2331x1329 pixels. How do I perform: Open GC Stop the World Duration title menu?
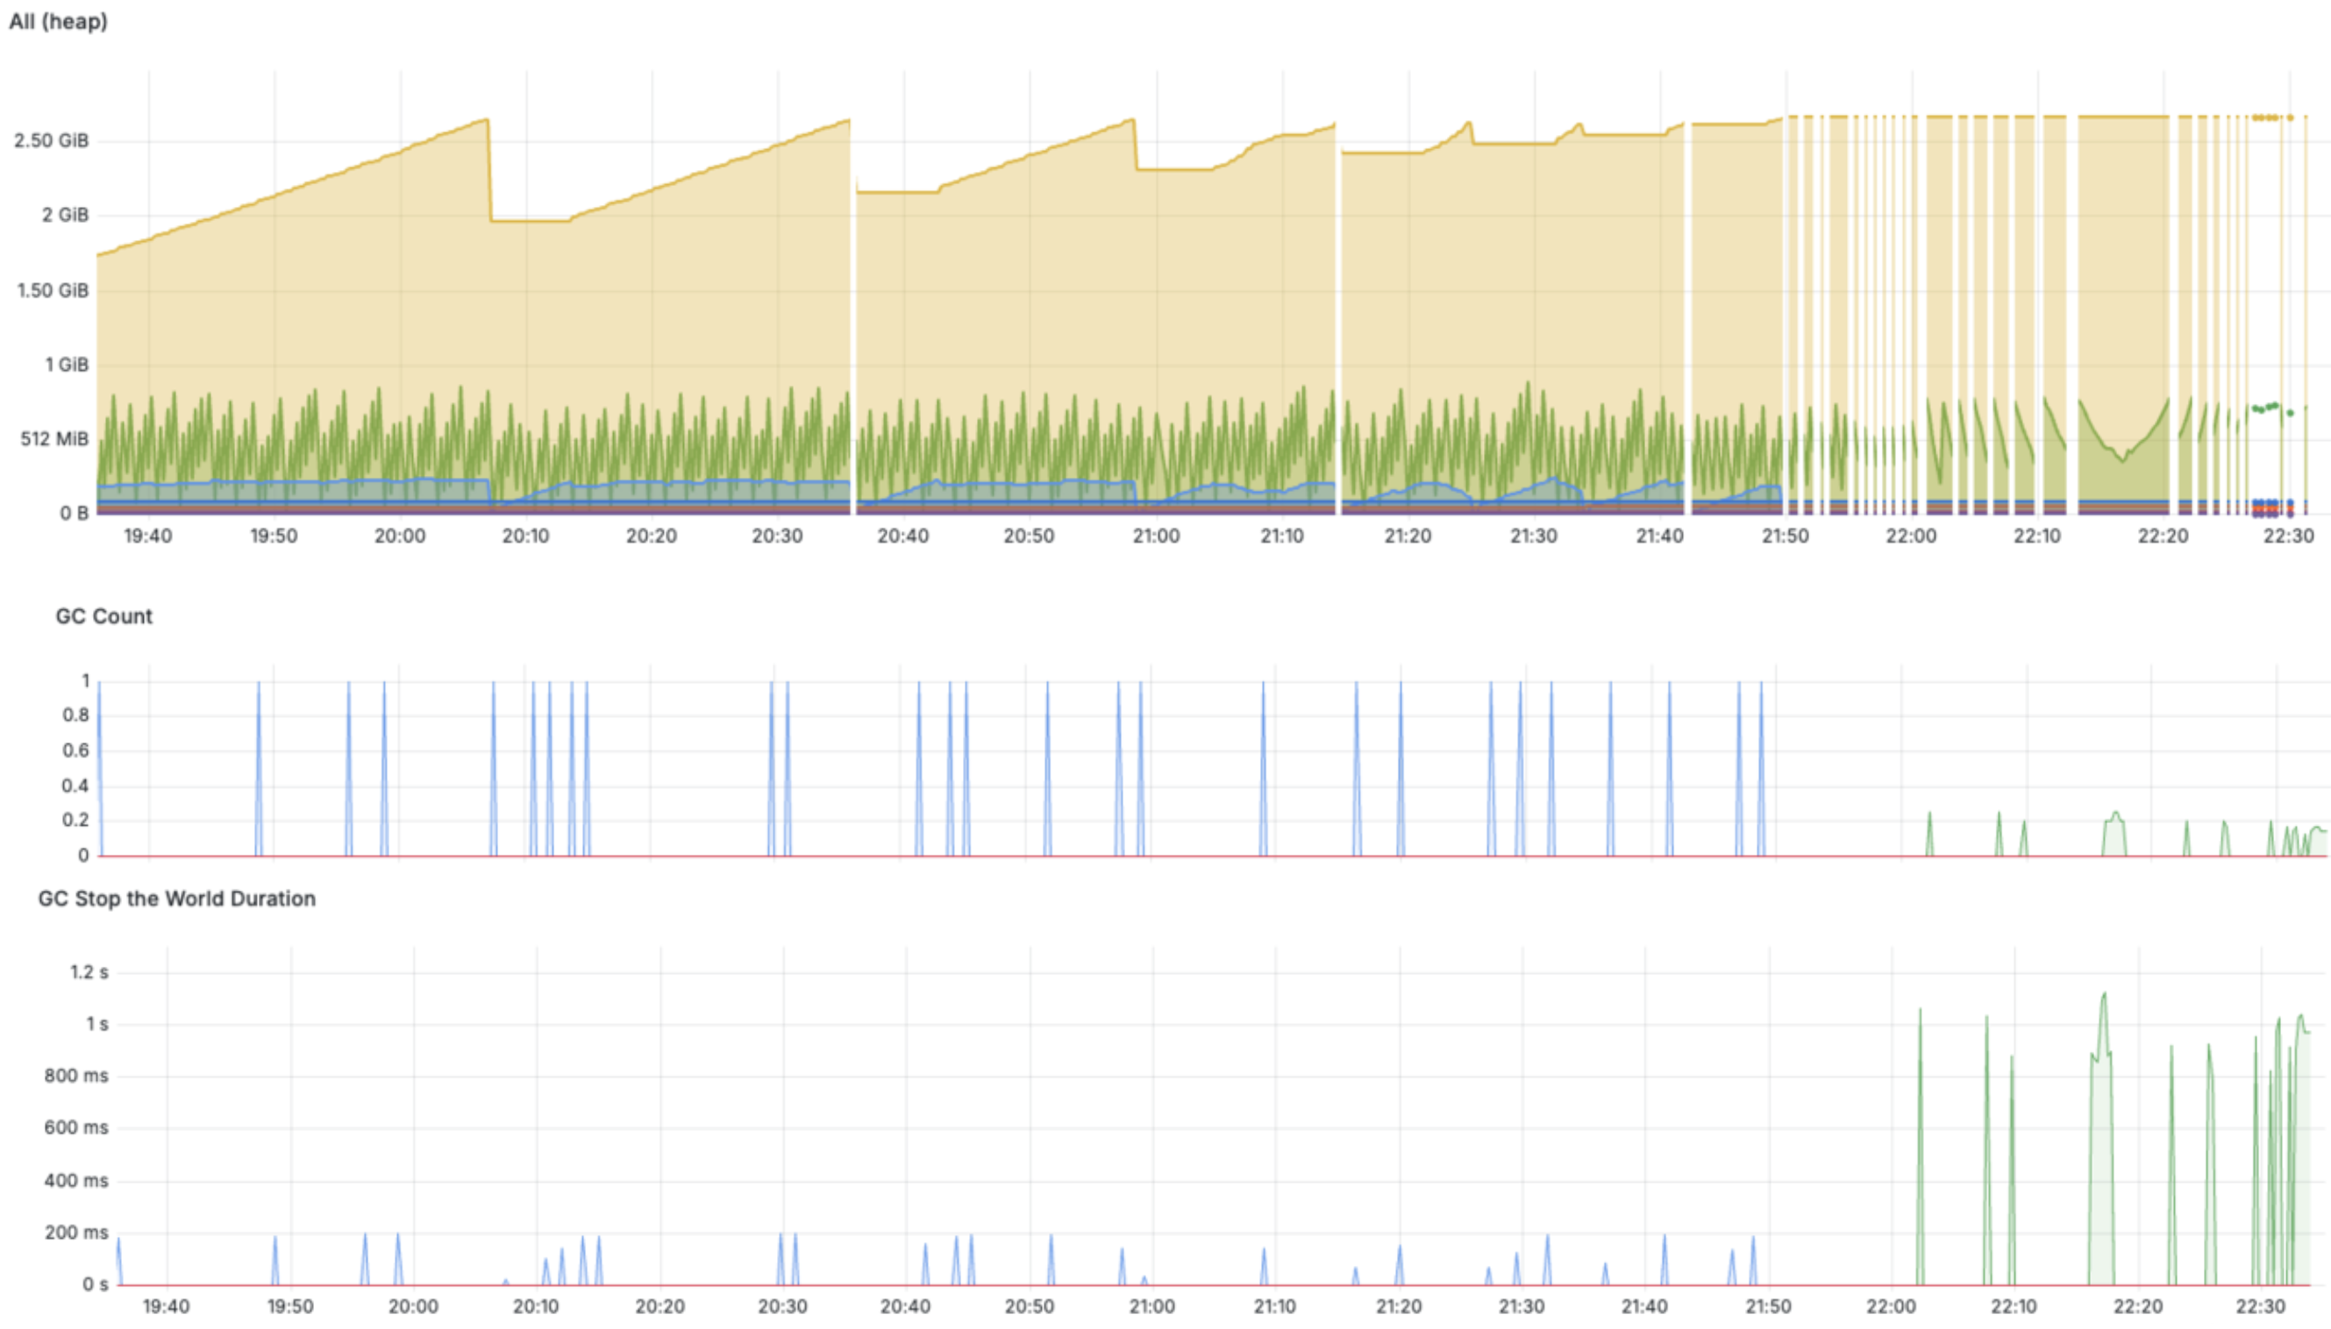click(x=176, y=899)
